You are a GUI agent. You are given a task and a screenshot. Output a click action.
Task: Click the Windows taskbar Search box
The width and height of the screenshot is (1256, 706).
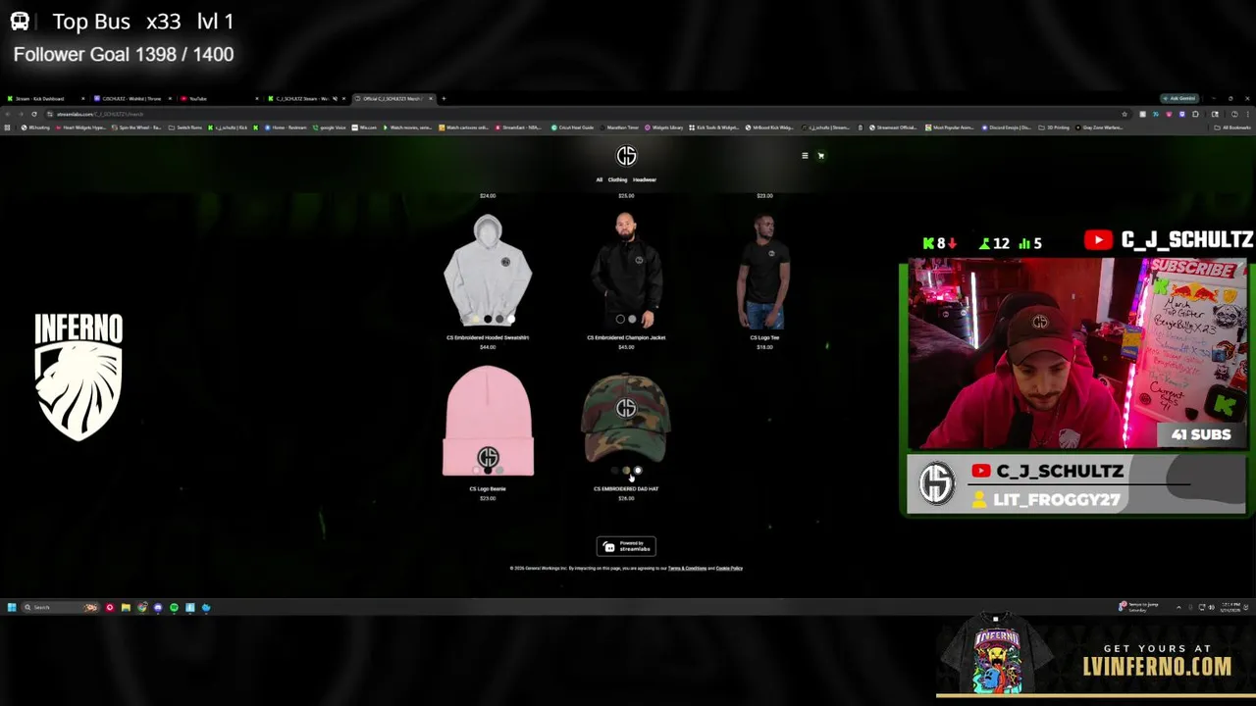(x=59, y=607)
